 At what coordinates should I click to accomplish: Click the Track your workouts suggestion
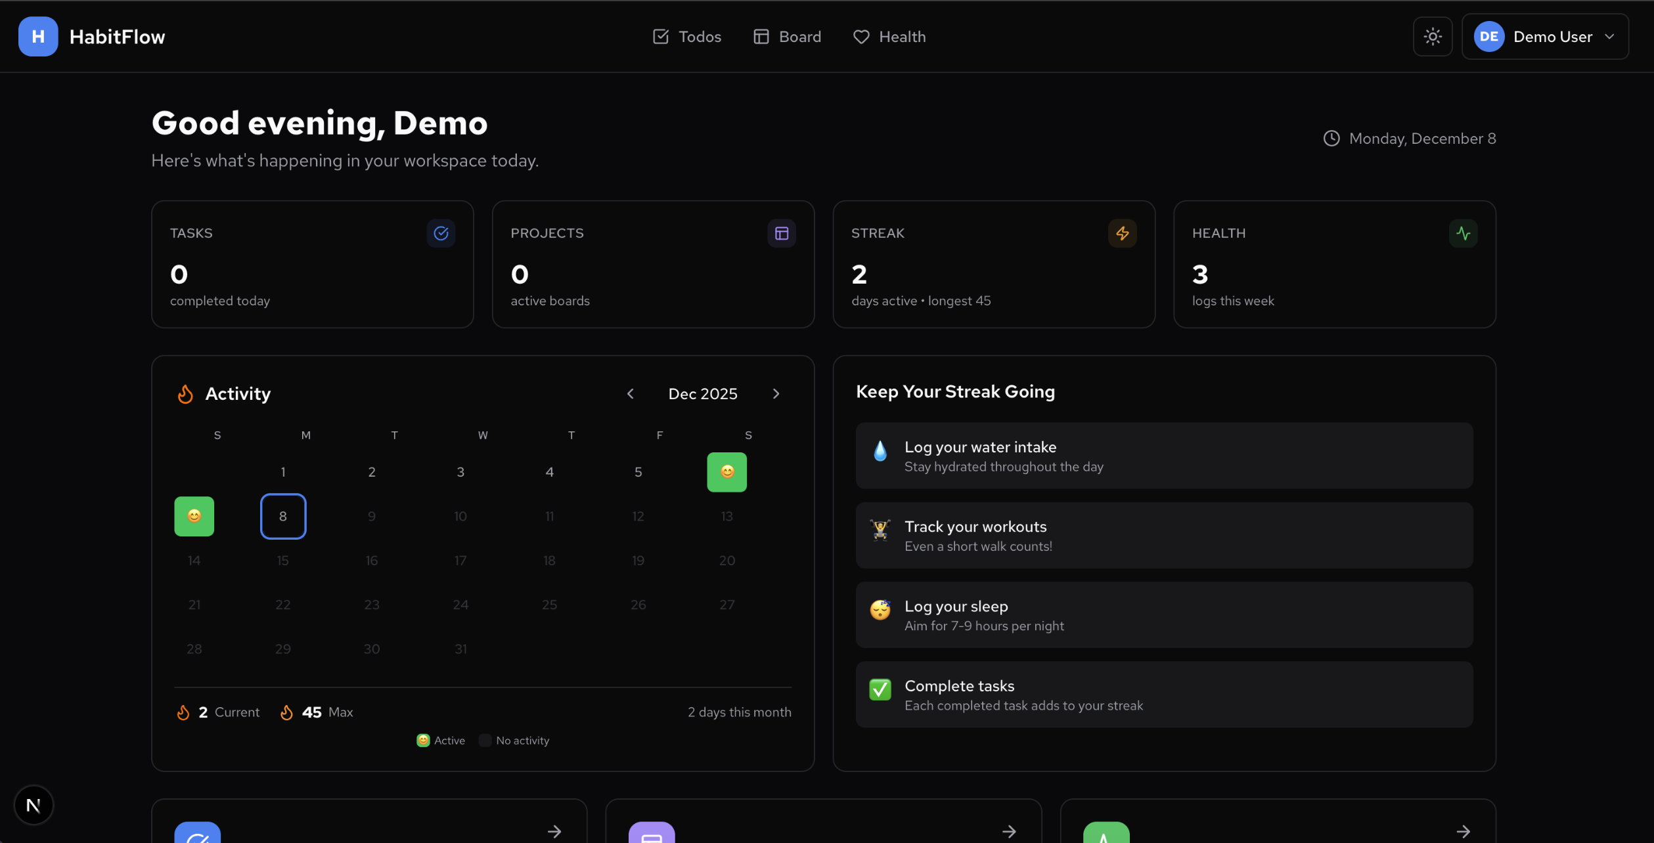click(x=1164, y=535)
